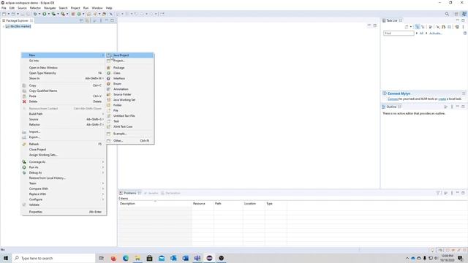Click the Eclipse toolbar search magnifier icon
The image size is (468, 263).
(x=447, y=14)
